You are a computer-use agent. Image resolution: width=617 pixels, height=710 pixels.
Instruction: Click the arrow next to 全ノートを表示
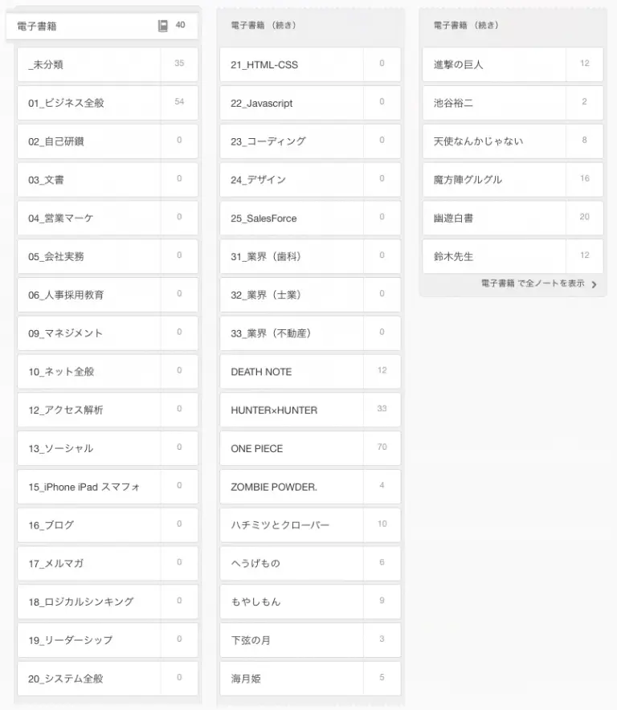(x=594, y=284)
